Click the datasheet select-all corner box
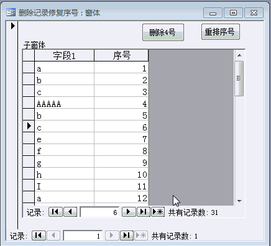This screenshot has height=246, width=271. tap(29, 55)
